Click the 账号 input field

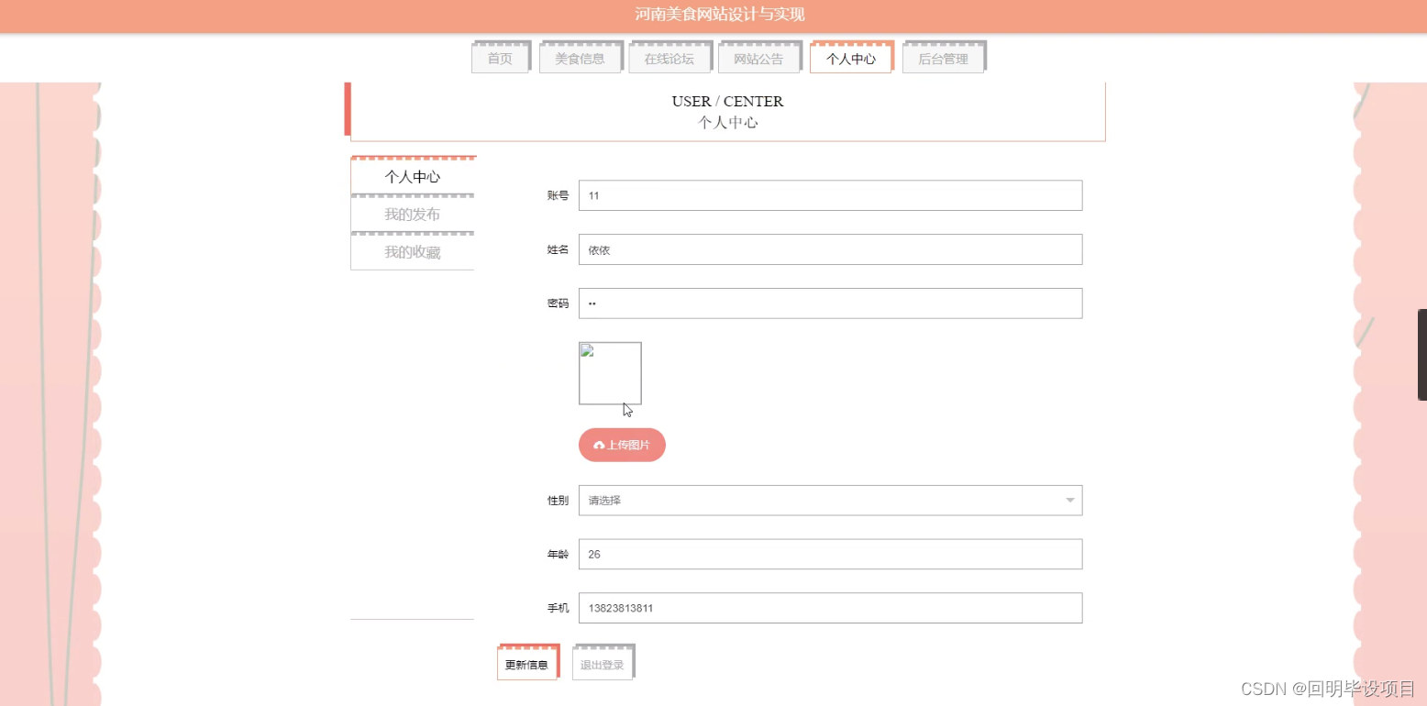[x=830, y=195]
